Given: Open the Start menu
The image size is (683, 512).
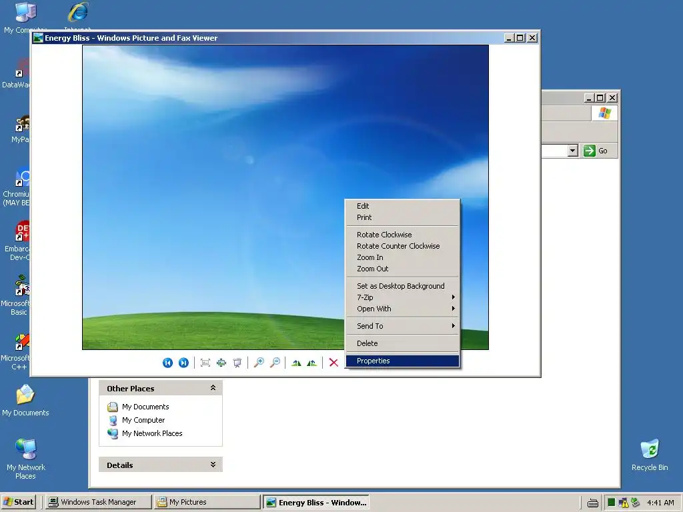Looking at the screenshot, I should 19,502.
